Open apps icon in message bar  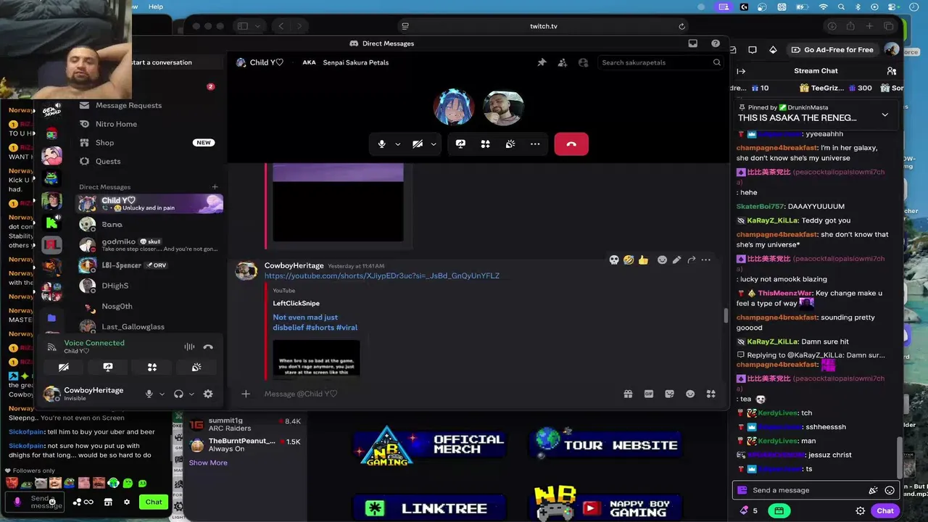[x=711, y=394]
